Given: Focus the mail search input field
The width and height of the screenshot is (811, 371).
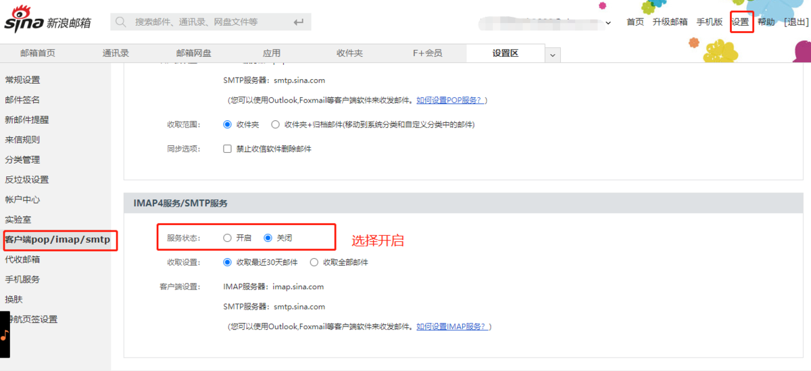Looking at the screenshot, I should click(210, 22).
